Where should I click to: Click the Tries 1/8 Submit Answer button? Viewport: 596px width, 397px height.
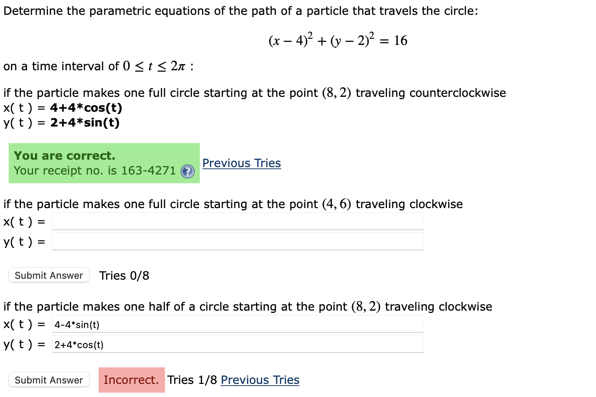[48, 380]
